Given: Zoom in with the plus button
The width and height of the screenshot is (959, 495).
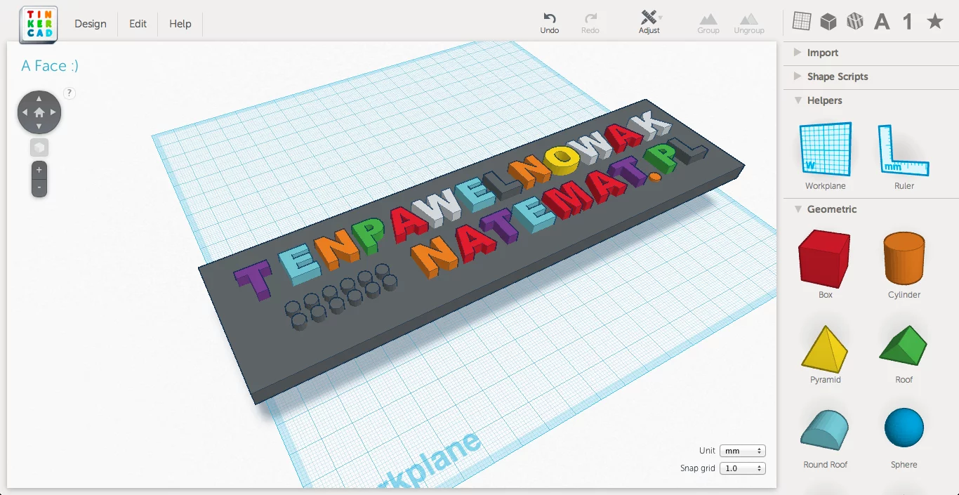Looking at the screenshot, I should [x=39, y=170].
